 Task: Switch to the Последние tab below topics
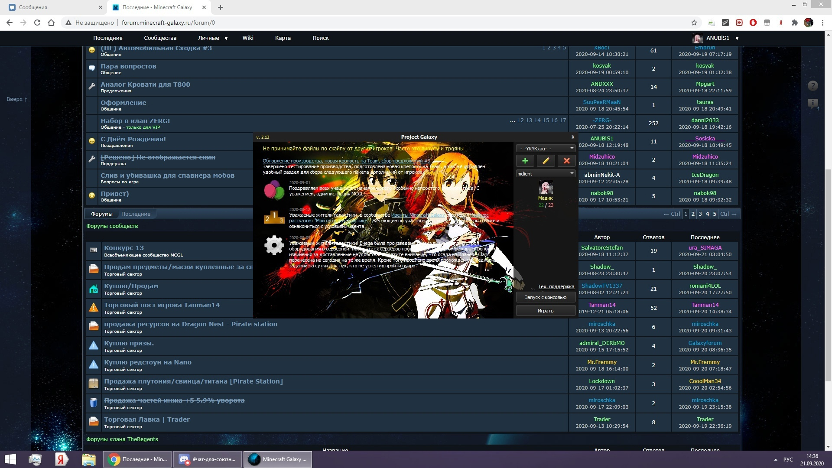pyautogui.click(x=136, y=214)
